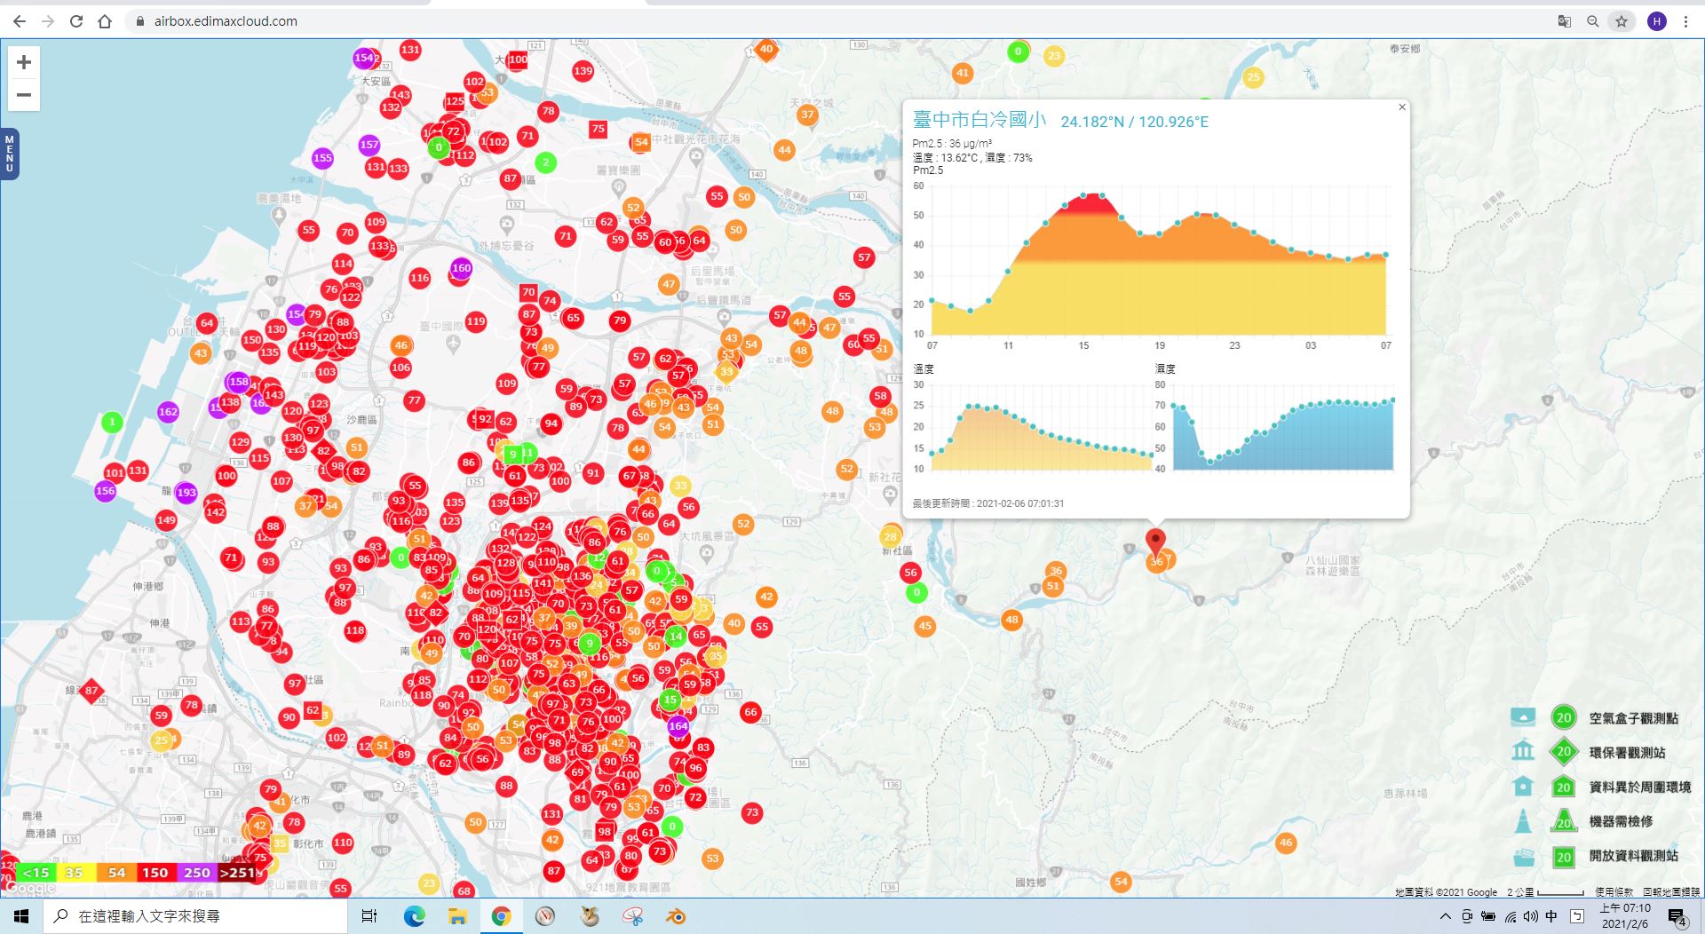1705x934 pixels.
Task: Select the purple 162 sensor marker
Action: pyautogui.click(x=168, y=412)
